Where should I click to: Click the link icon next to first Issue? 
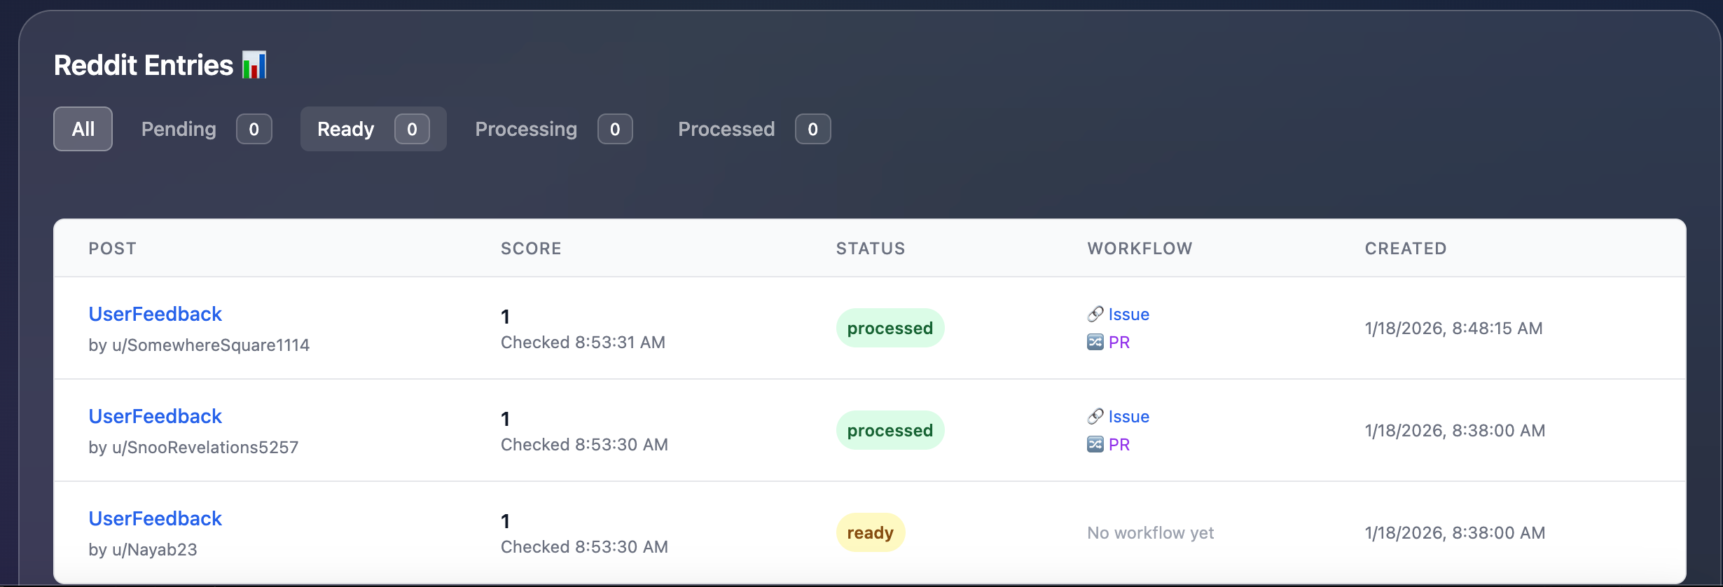coord(1095,315)
